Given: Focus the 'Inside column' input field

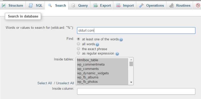Looking at the screenshot, I should [136, 92].
